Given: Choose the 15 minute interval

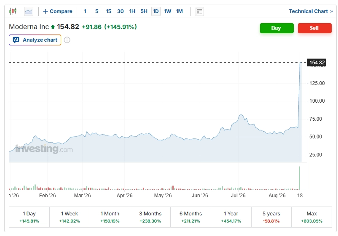Looking at the screenshot, I should pyautogui.click(x=108, y=11).
